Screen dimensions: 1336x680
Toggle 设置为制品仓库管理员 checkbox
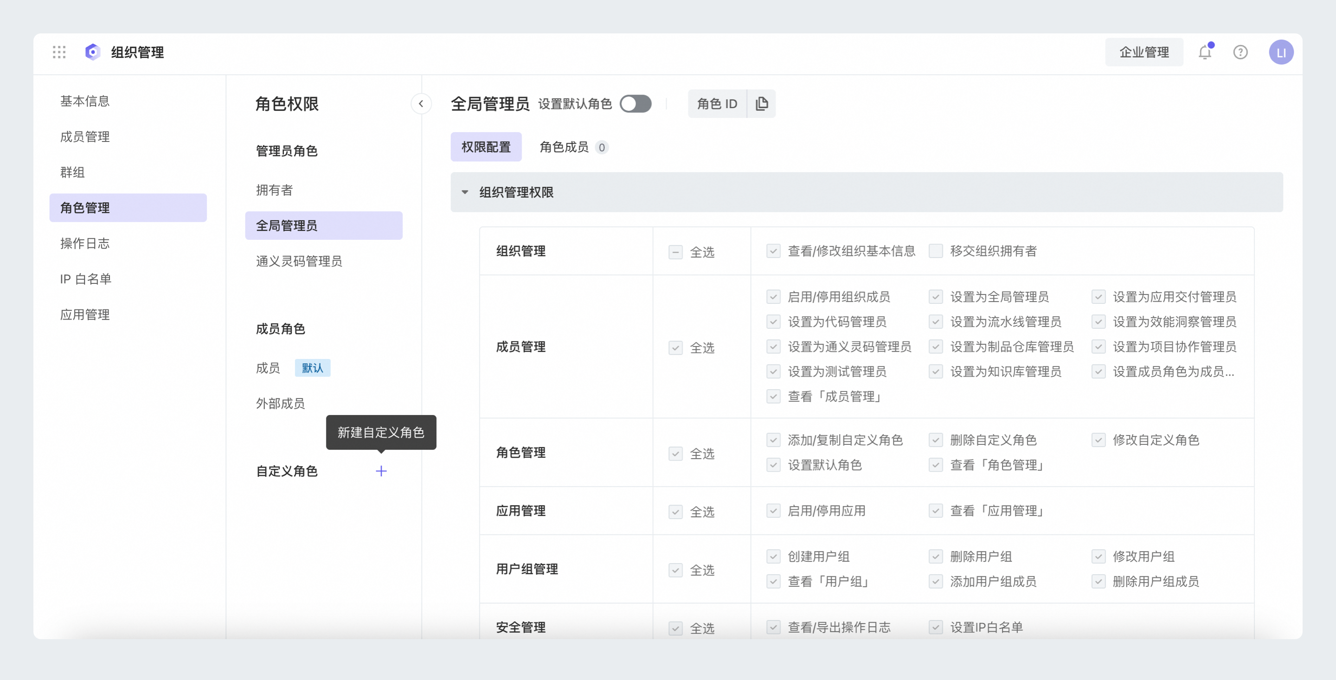coord(936,346)
